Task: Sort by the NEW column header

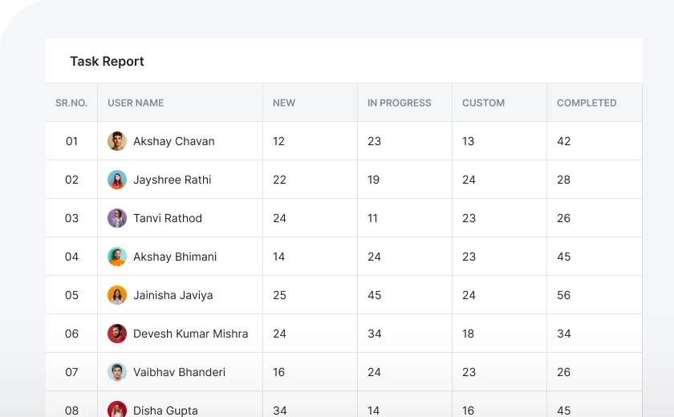Action: pyautogui.click(x=284, y=103)
